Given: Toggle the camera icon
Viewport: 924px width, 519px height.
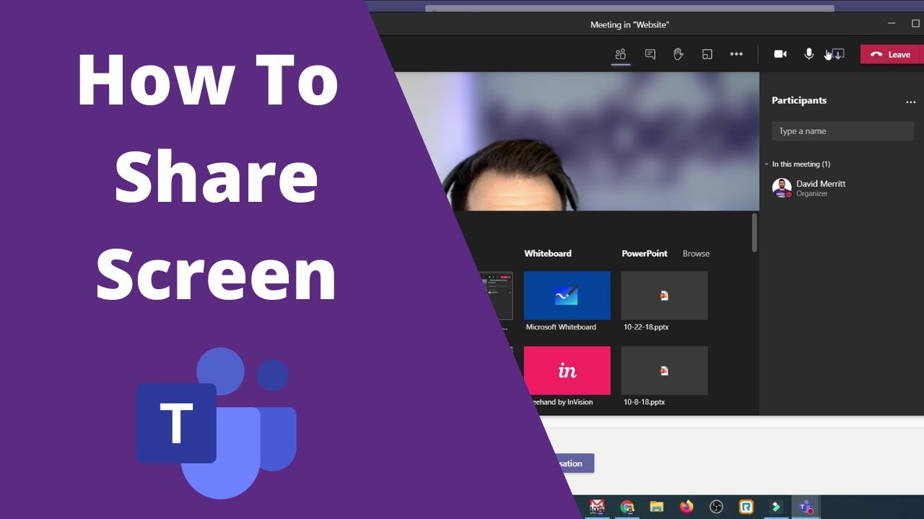Looking at the screenshot, I should point(780,54).
